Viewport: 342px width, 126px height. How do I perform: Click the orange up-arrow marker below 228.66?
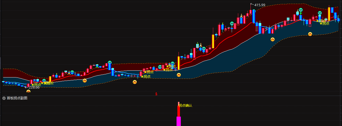coord(28,91)
